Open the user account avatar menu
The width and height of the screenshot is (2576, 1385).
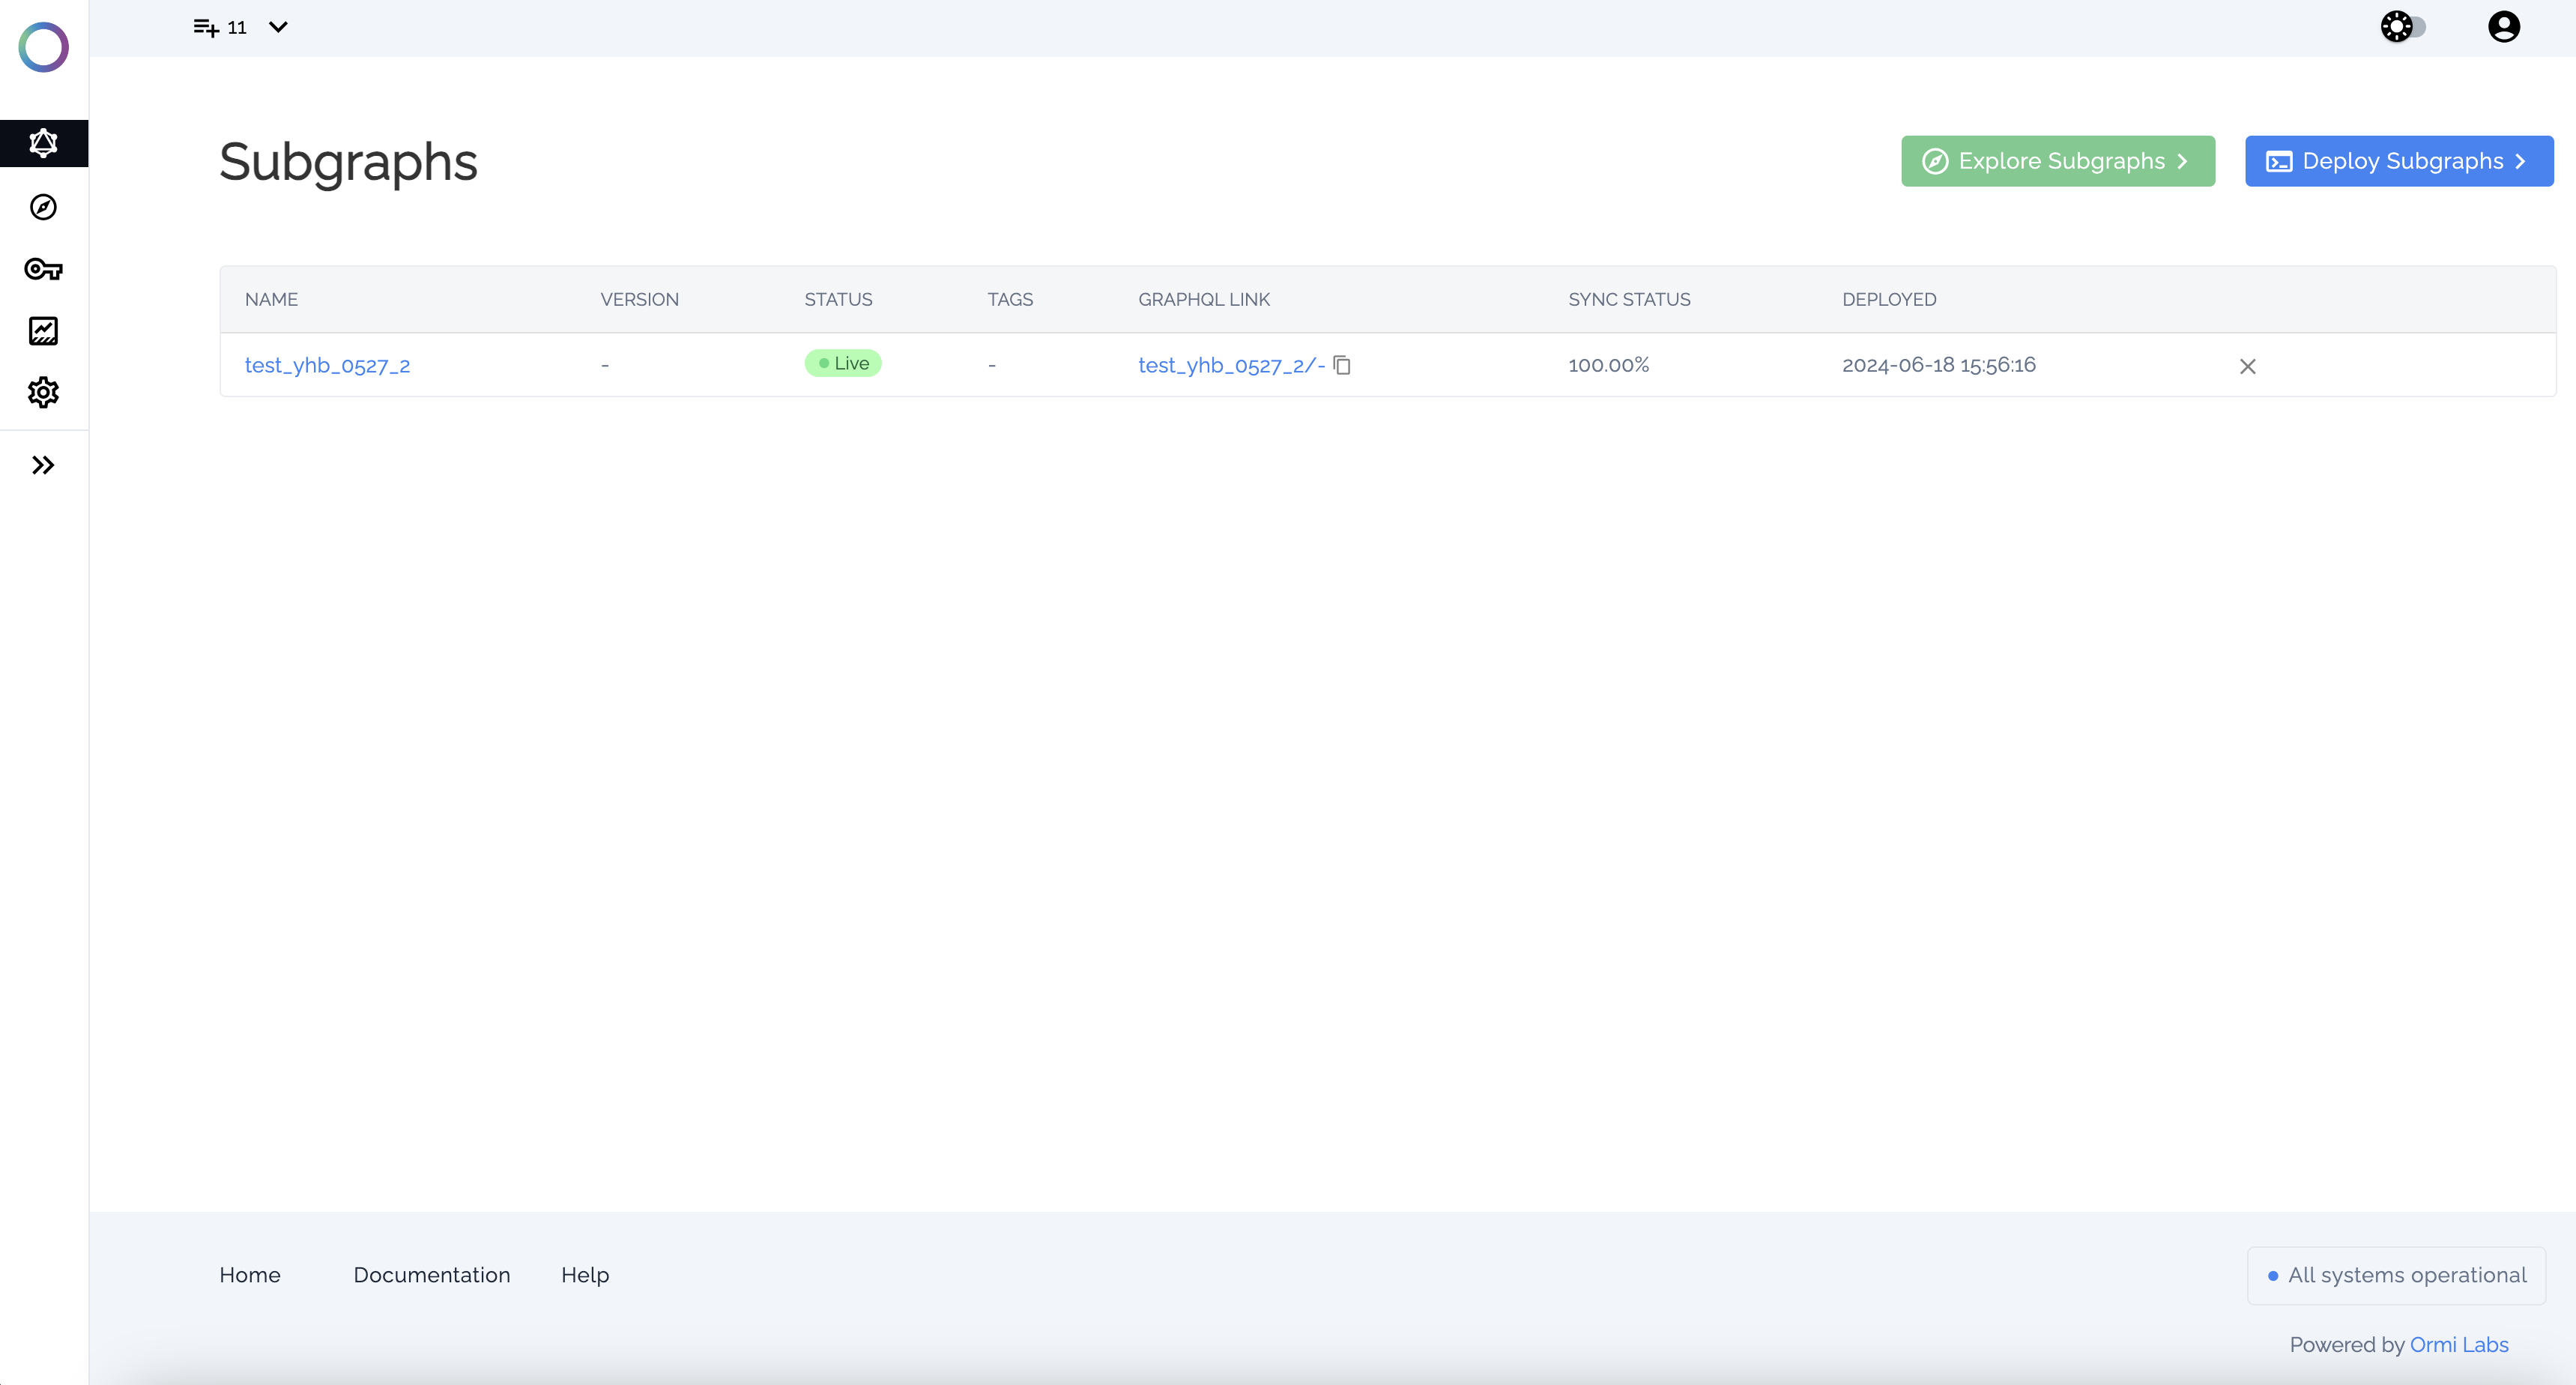(2503, 27)
